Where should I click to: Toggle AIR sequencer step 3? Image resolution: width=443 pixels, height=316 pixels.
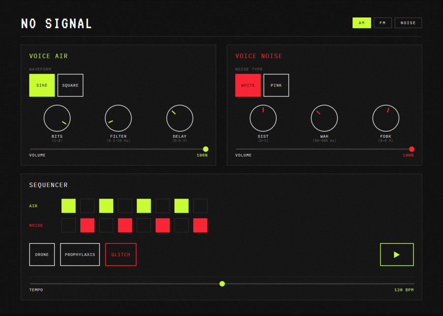click(106, 206)
